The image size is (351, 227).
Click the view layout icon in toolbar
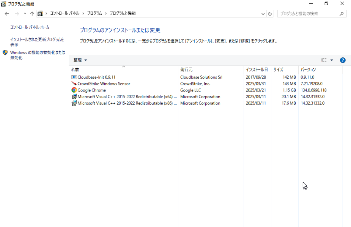click(x=324, y=60)
